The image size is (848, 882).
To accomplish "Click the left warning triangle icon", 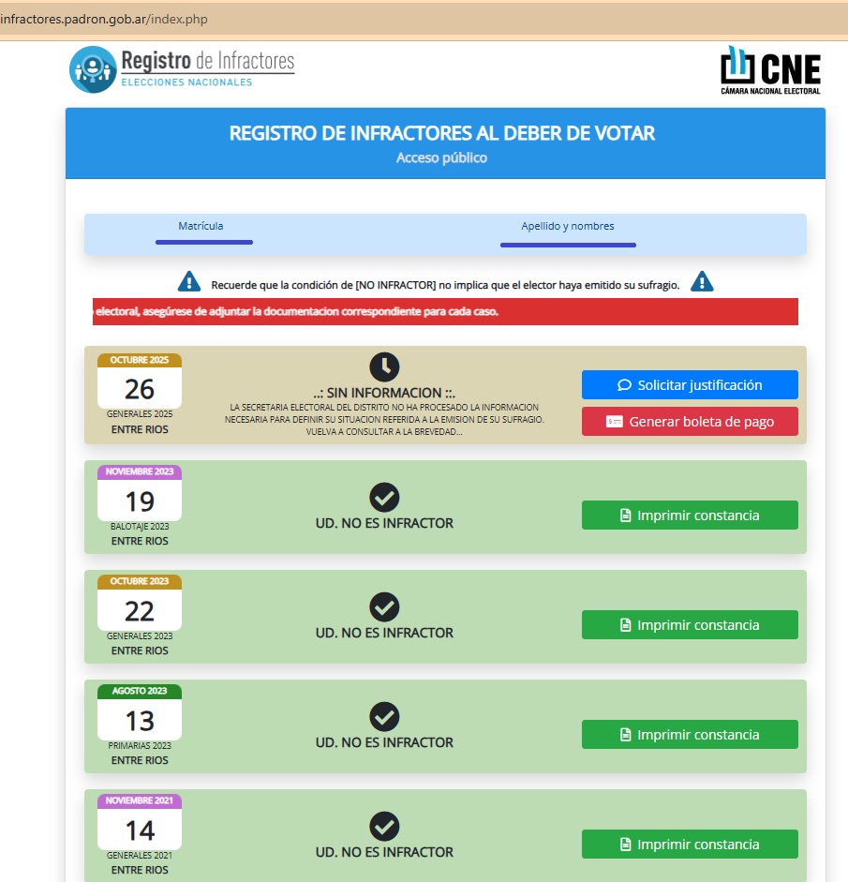I will [x=189, y=281].
